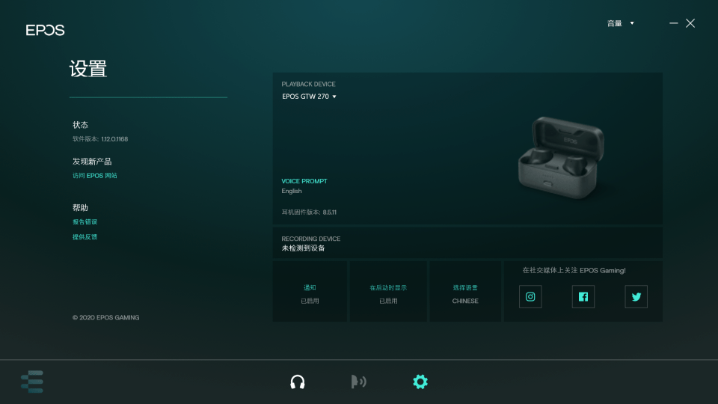The image size is (718, 404).
Task: Open the VOICE PROMPT English setting
Action: coord(304,186)
